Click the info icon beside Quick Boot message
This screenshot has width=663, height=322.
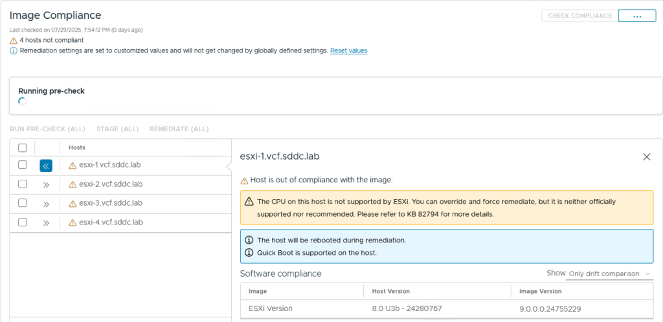pyautogui.click(x=249, y=252)
